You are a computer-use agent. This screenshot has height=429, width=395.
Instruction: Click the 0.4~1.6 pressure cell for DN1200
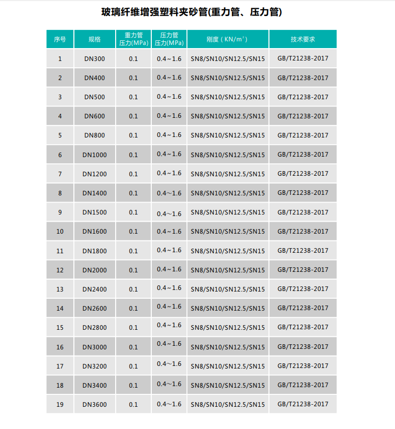point(169,173)
